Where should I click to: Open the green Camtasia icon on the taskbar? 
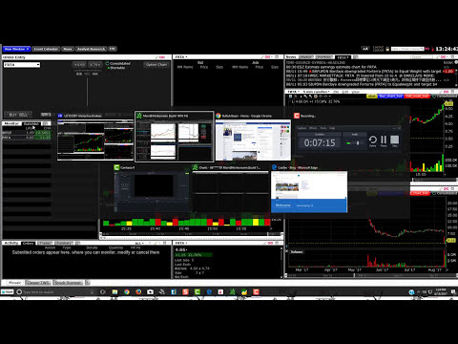coord(198,291)
